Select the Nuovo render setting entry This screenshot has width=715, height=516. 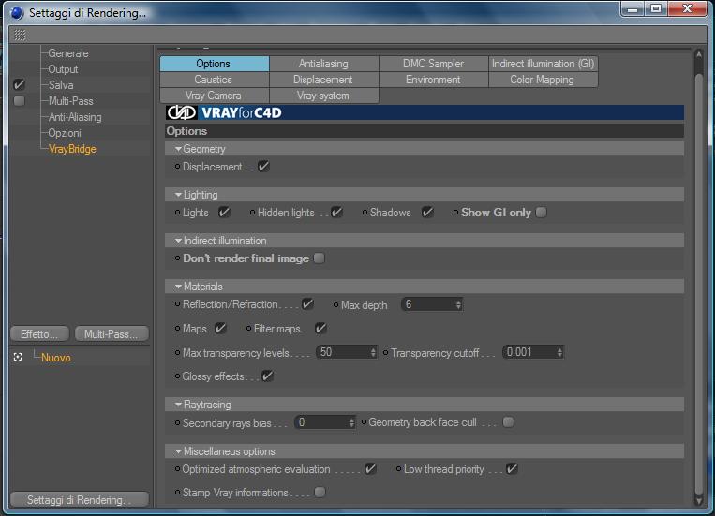click(56, 358)
